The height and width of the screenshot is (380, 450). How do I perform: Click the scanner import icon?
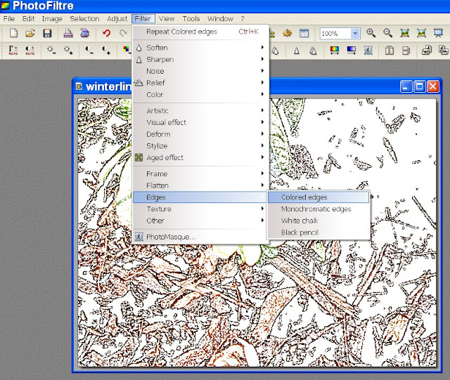point(84,33)
